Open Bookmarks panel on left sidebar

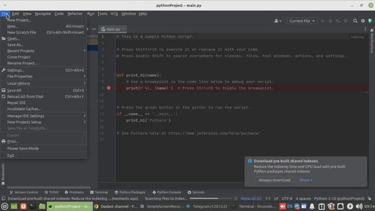[3, 174]
